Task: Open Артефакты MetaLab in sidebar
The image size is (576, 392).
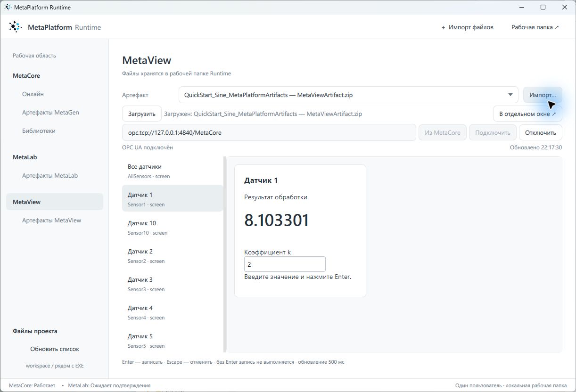Action: coord(50,176)
